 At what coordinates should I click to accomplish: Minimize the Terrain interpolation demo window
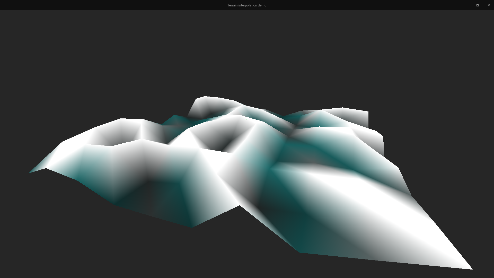pos(467,5)
